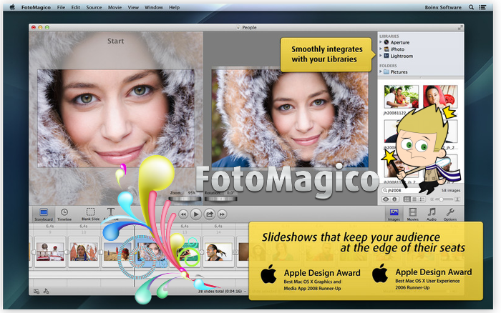Open the Audio browser tab
The width and height of the screenshot is (501, 313).
click(432, 214)
